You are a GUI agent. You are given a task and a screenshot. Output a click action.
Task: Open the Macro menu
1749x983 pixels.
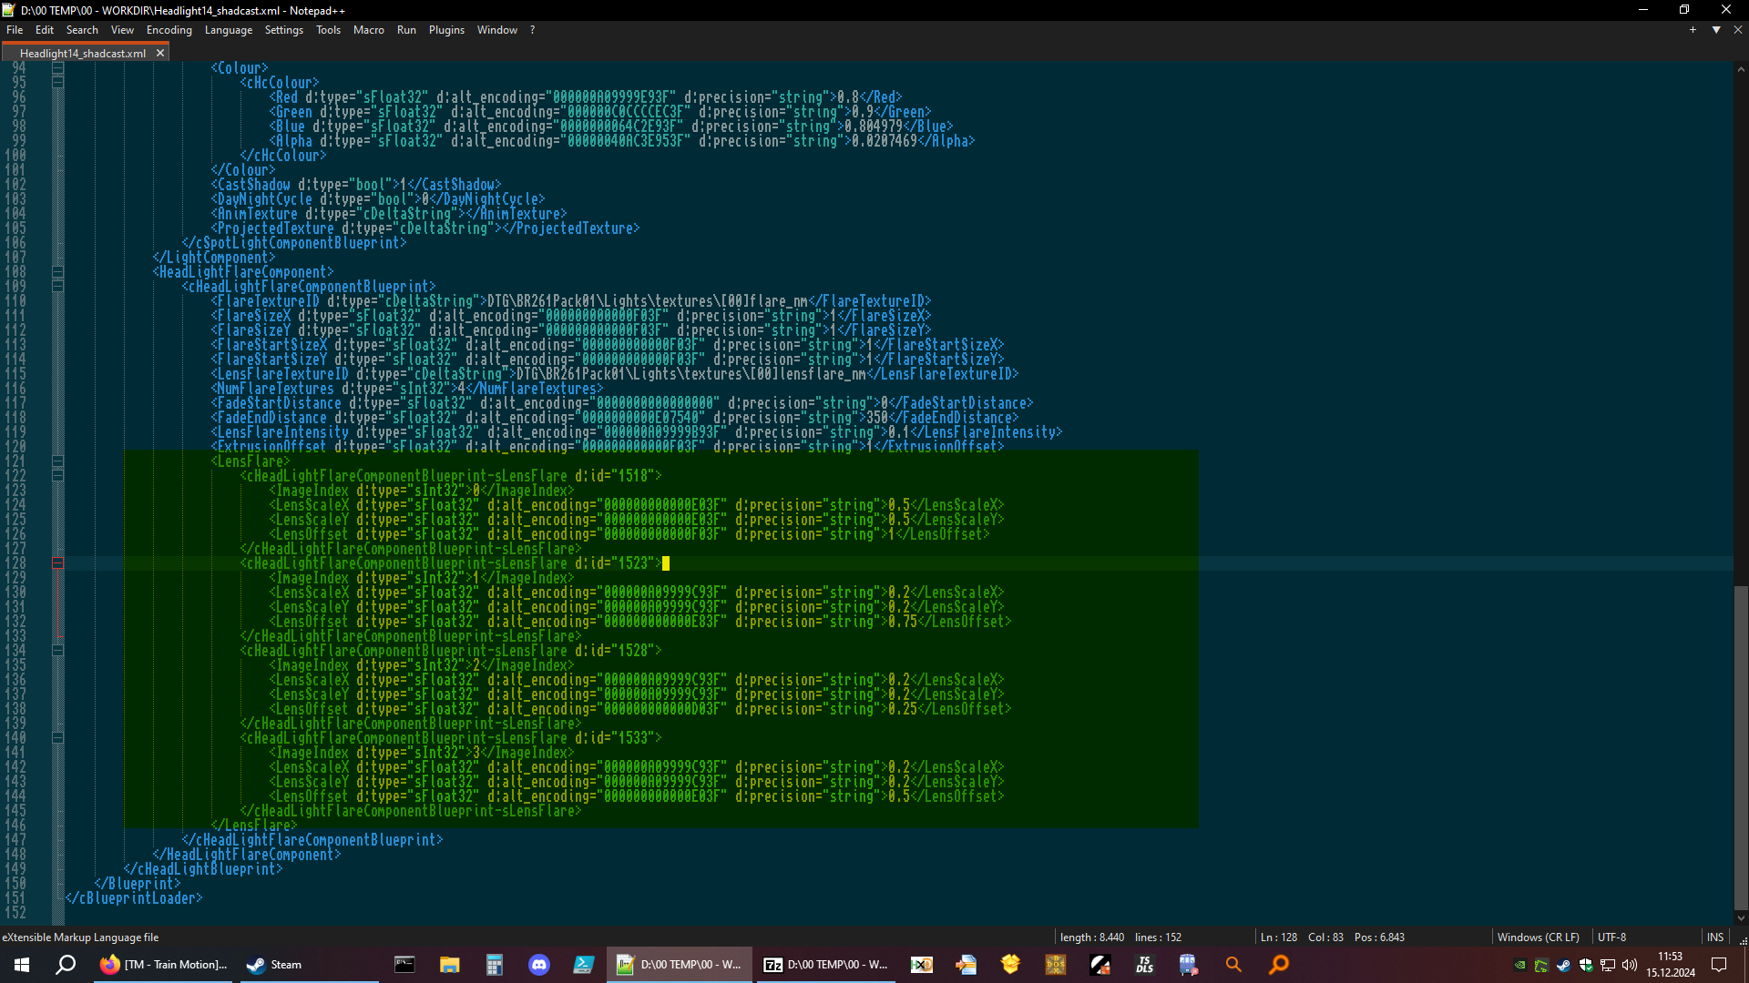click(368, 30)
